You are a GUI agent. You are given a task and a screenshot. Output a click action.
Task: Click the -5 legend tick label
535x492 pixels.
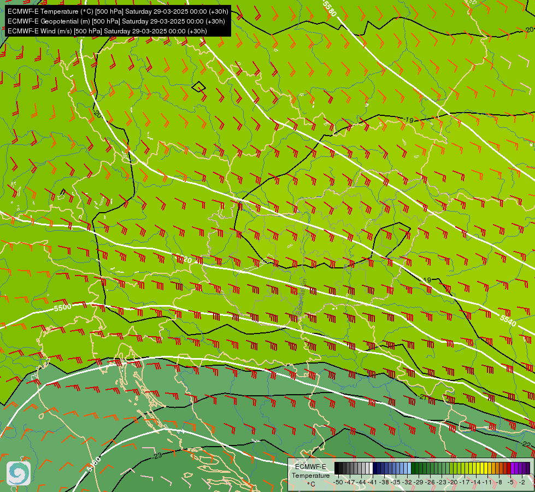[x=510, y=482]
